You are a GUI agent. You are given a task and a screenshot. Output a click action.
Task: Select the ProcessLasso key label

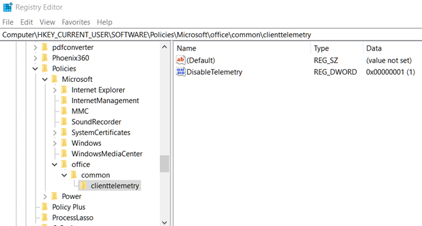[x=72, y=218]
